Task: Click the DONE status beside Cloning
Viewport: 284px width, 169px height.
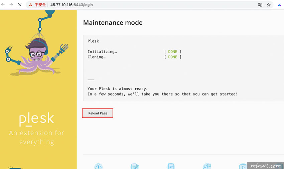Action: [x=173, y=57]
